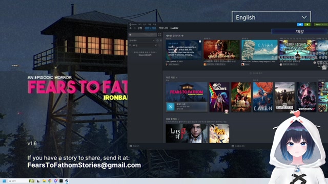This screenshot has height=184, width=328.
Task: Stop Fears to Fathom with the blue X button
Action: (x=171, y=107)
